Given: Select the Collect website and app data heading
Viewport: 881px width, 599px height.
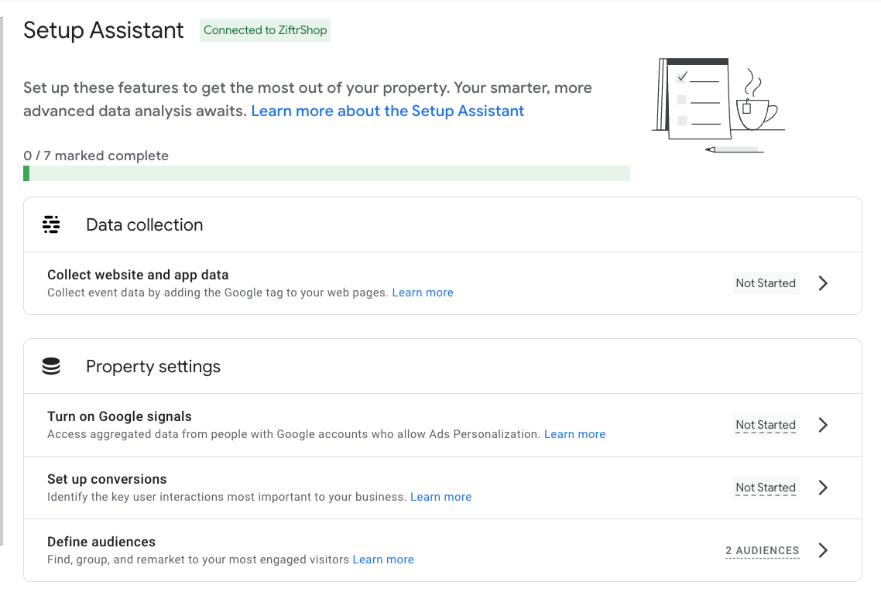Looking at the screenshot, I should pos(138,275).
